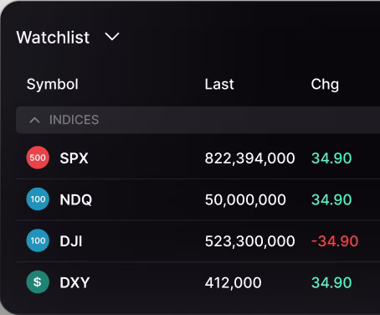Select the NDQ symbol name
This screenshot has width=380, height=315.
pos(76,199)
